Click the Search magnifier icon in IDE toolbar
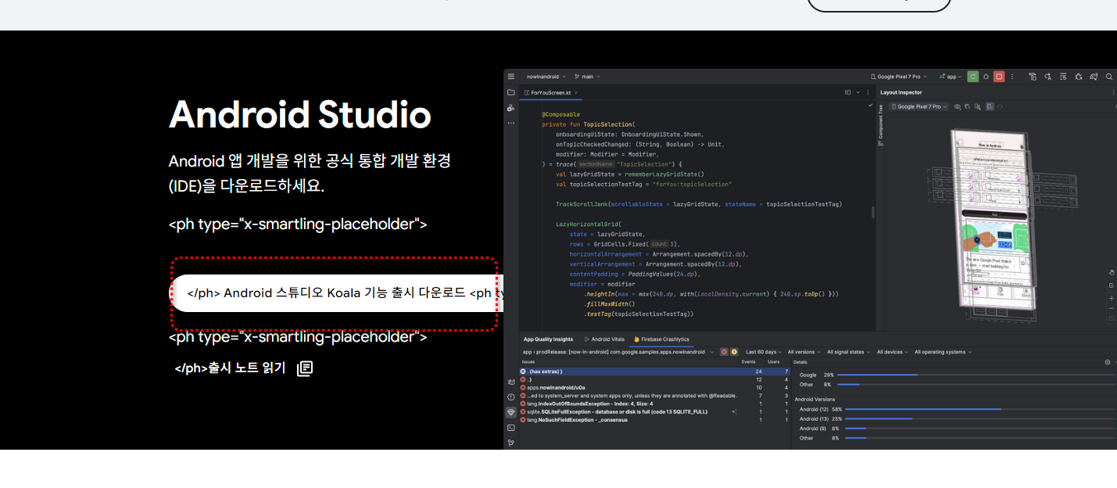The image size is (1117, 488). point(1108,77)
